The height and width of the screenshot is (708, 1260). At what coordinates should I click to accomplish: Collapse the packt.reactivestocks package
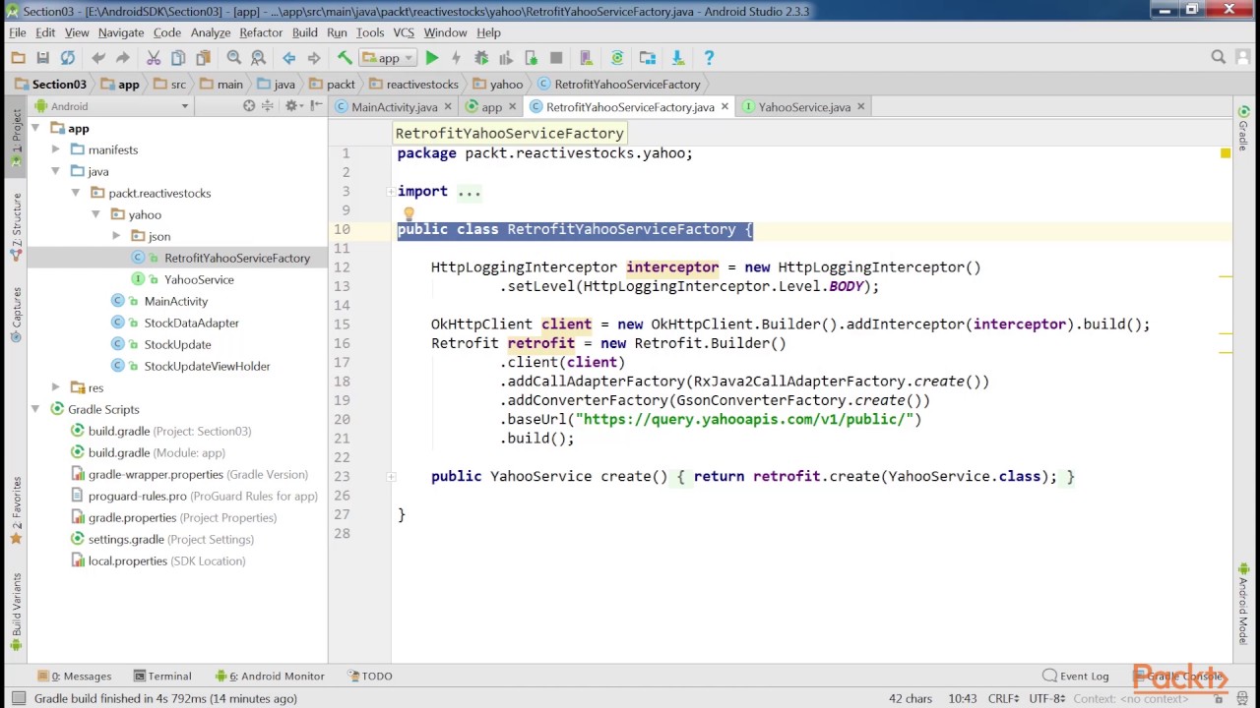point(76,193)
